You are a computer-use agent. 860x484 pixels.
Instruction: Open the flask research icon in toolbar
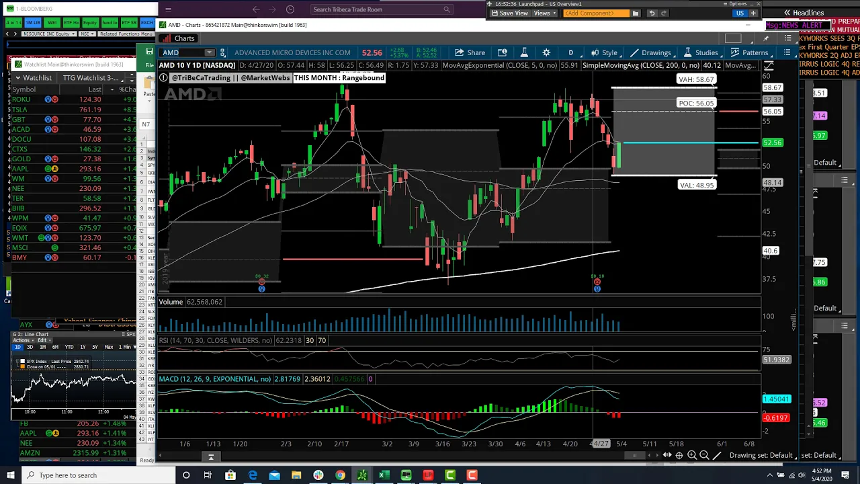[524, 52]
